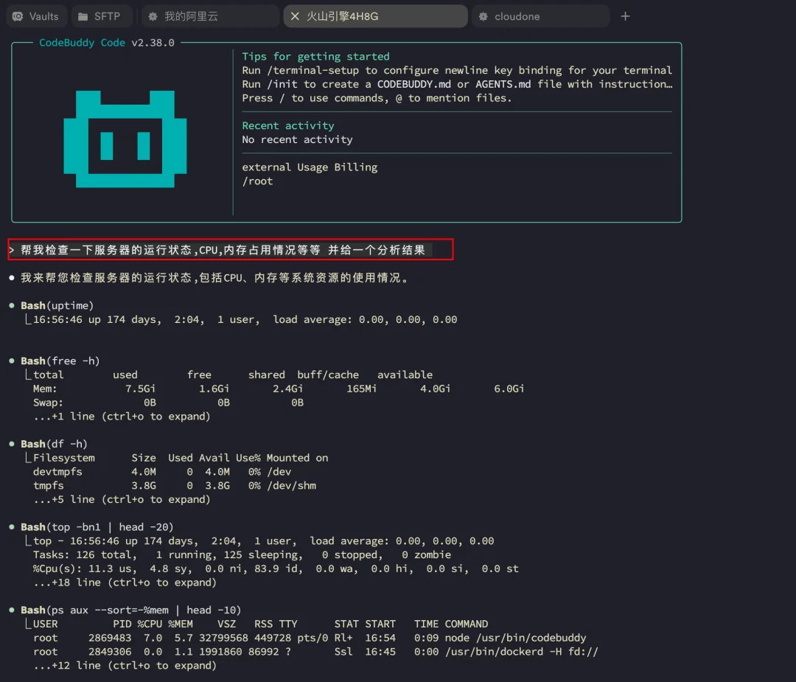Click the green bullet beside Bash(df -h)
The width and height of the screenshot is (796, 682).
(x=12, y=445)
